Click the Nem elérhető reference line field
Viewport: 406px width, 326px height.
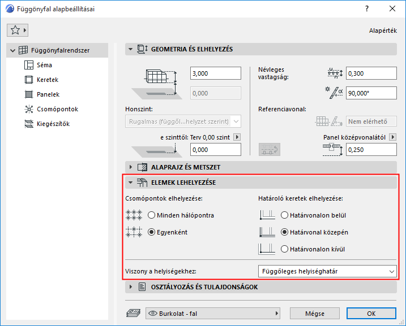point(371,121)
